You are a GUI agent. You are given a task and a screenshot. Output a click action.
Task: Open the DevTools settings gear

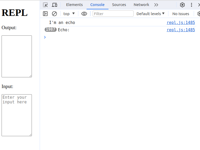pos(182,5)
